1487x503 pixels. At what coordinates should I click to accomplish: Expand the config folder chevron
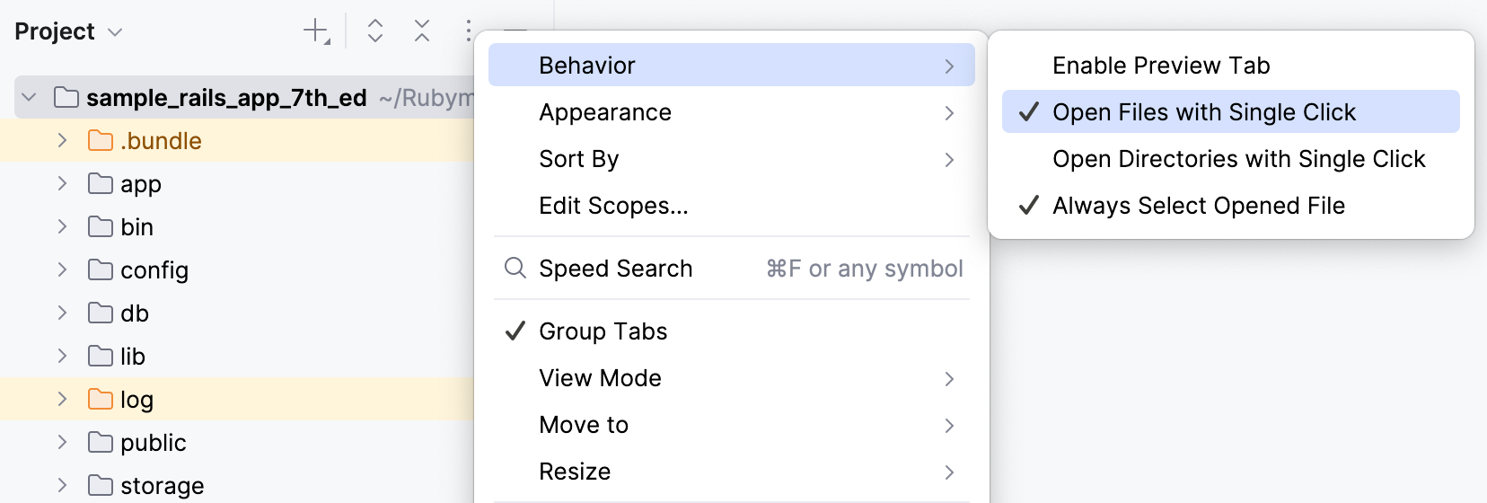coord(62,270)
